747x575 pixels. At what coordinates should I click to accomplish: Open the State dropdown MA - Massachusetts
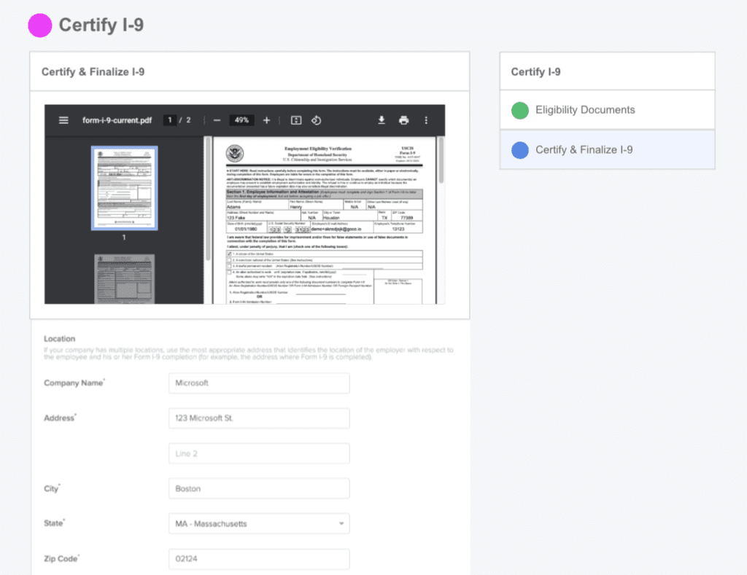[x=259, y=523]
